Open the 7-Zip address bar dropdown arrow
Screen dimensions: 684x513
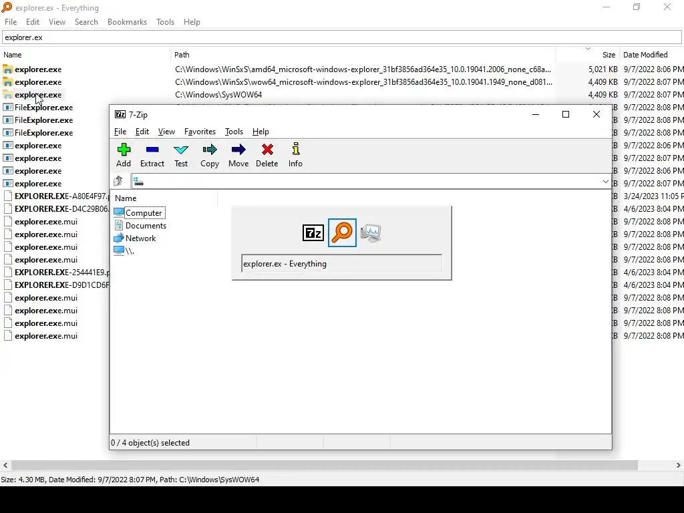tap(605, 182)
